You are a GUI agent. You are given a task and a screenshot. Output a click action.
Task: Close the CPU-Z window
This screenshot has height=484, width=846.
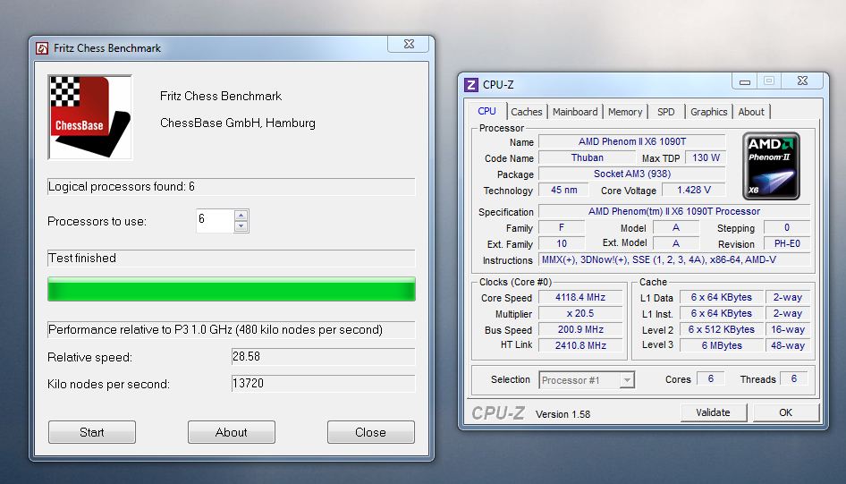coord(802,81)
